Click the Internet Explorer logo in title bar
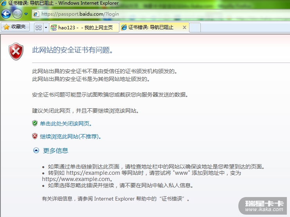The height and width of the screenshot is (217, 290). (x=4, y=3)
